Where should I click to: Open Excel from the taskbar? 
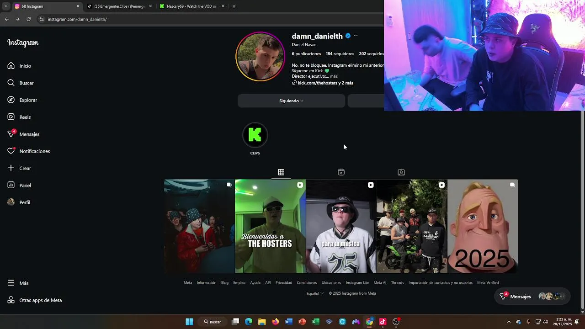click(315, 322)
